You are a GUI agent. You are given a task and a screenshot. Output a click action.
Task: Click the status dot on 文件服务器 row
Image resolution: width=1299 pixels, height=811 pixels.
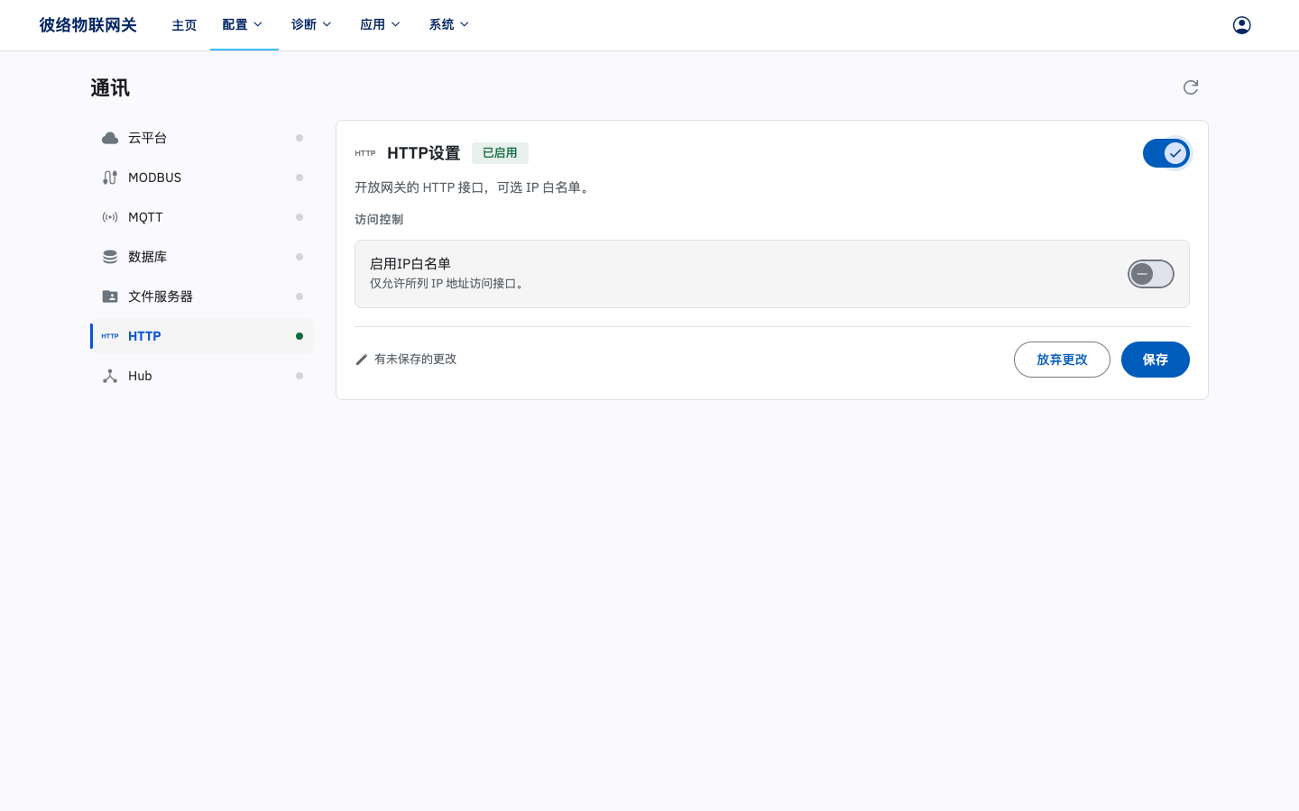[299, 296]
